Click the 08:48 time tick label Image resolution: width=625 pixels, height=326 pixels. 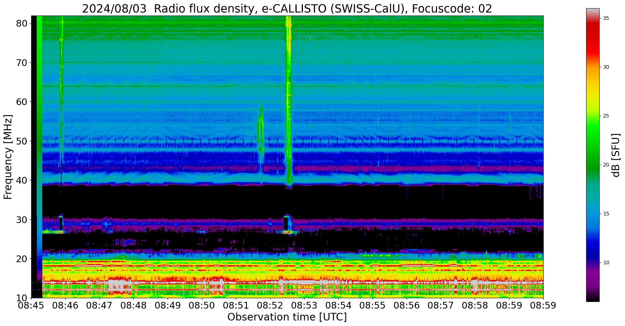tap(133, 306)
